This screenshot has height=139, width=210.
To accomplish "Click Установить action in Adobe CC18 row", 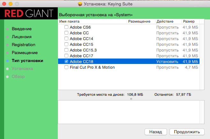I will point(167,62).
